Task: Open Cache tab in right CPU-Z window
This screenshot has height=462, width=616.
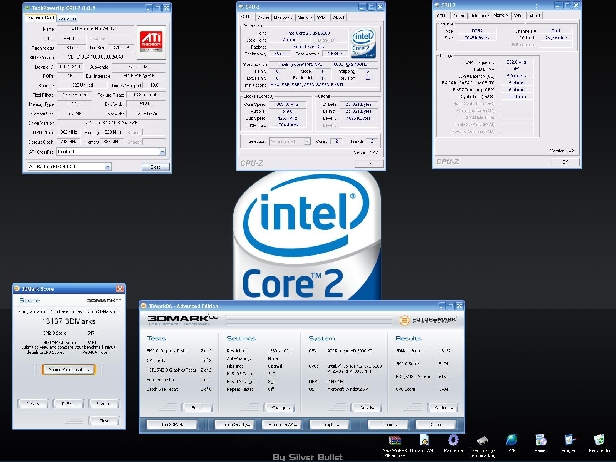Action: [x=459, y=16]
